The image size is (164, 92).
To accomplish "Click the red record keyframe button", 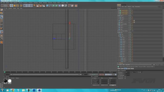I will [x=100, y=74].
